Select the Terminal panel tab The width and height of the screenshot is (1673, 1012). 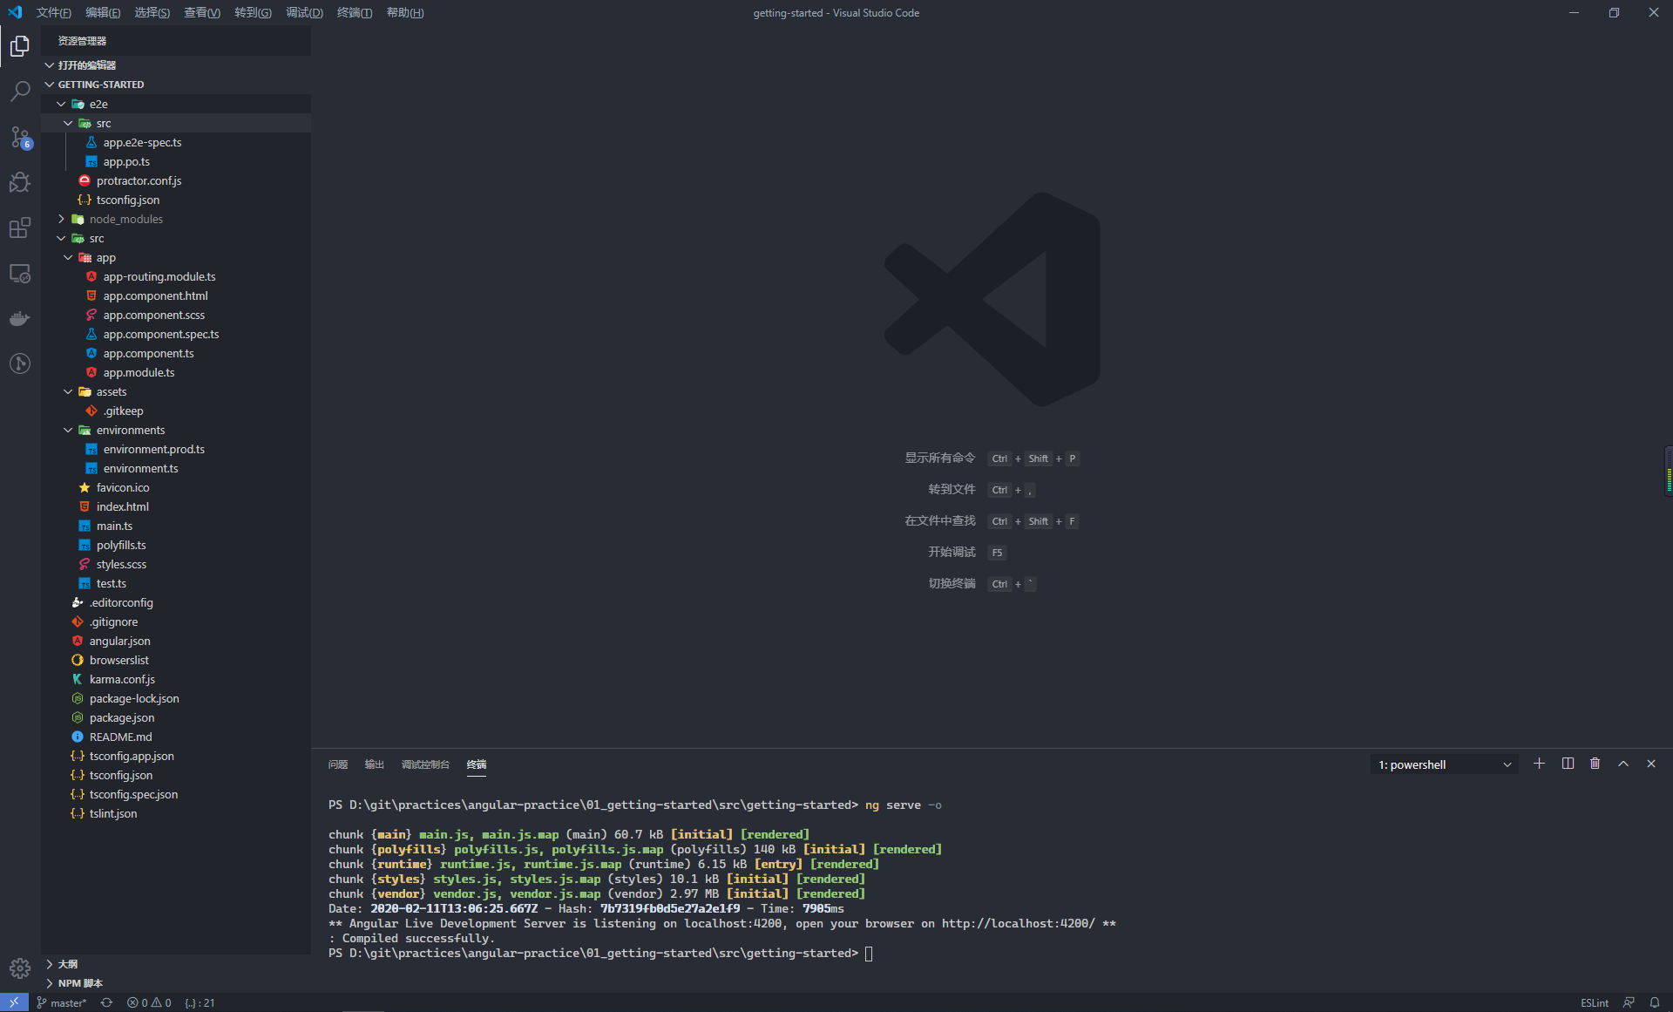point(477,764)
